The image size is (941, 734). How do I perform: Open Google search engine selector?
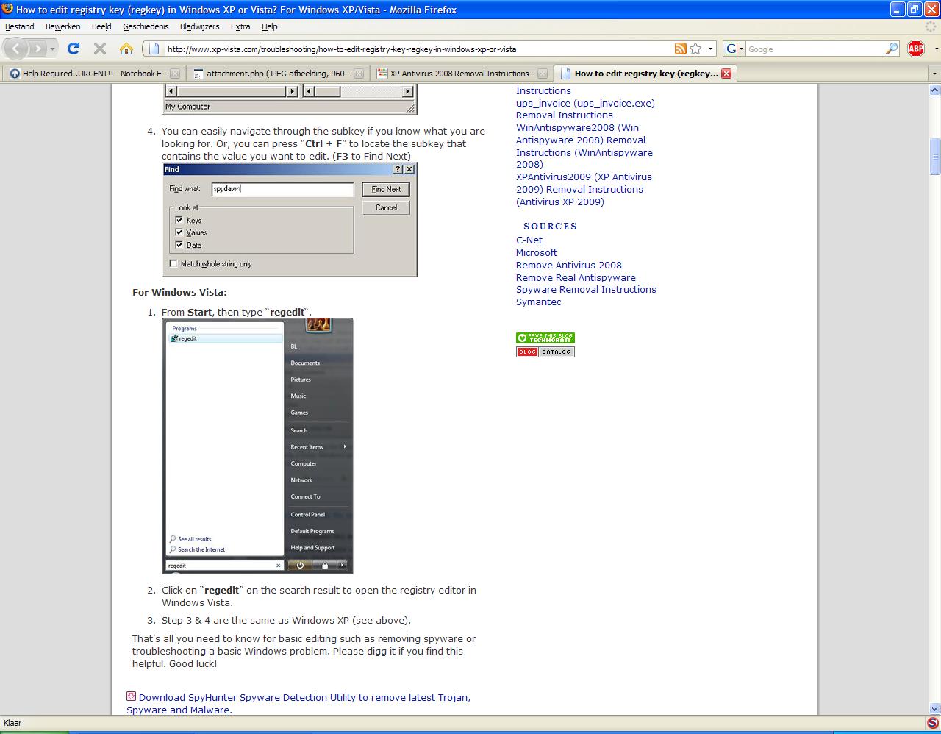point(734,49)
